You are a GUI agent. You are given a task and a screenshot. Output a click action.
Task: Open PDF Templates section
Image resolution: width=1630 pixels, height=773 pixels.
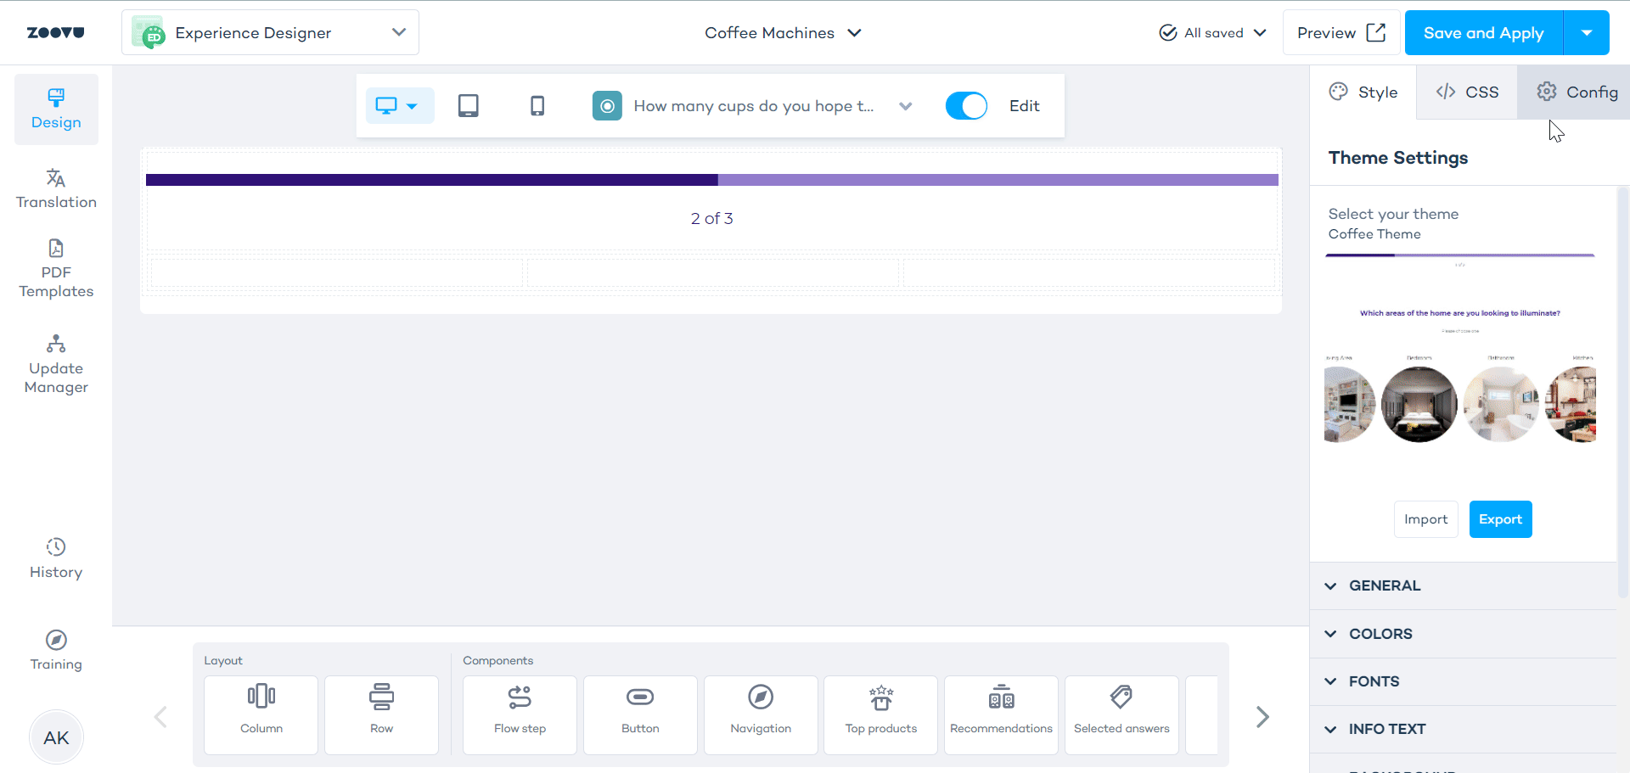pyautogui.click(x=56, y=268)
